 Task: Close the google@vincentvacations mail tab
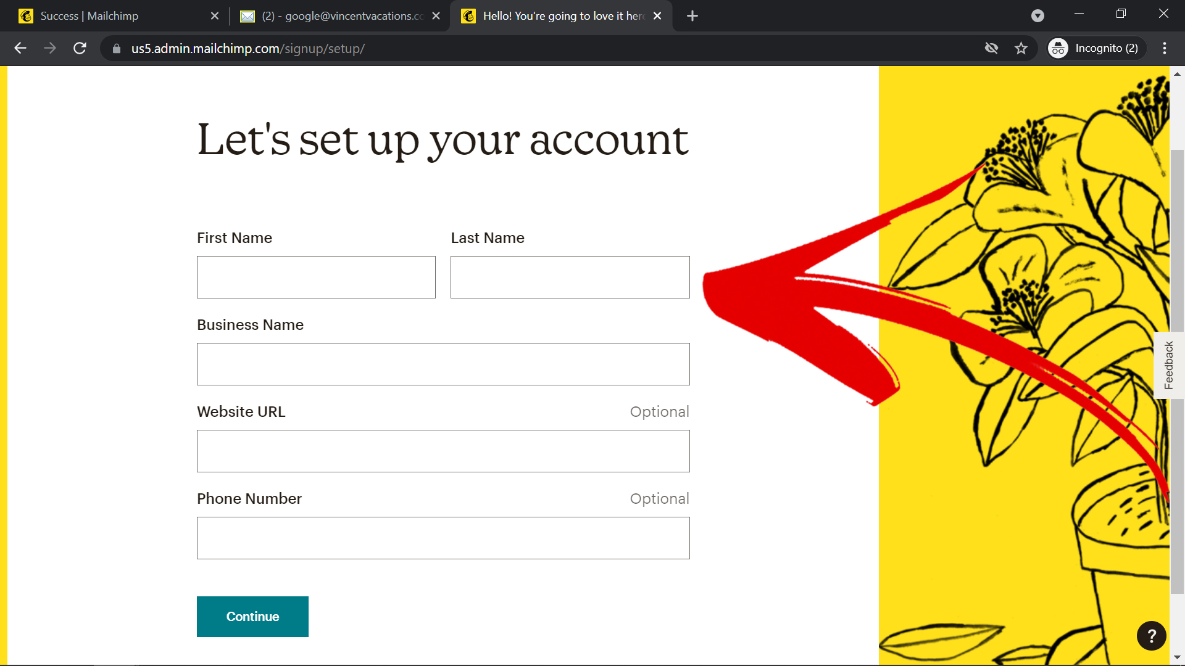click(436, 16)
